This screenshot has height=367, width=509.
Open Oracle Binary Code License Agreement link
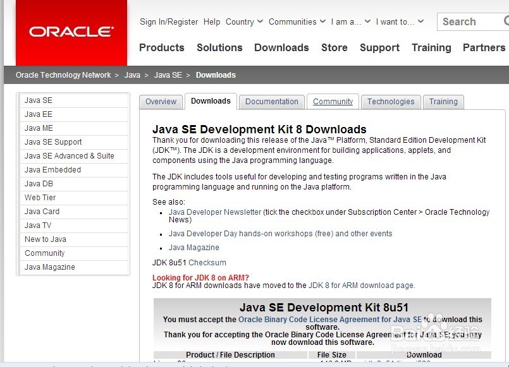tap(330, 320)
